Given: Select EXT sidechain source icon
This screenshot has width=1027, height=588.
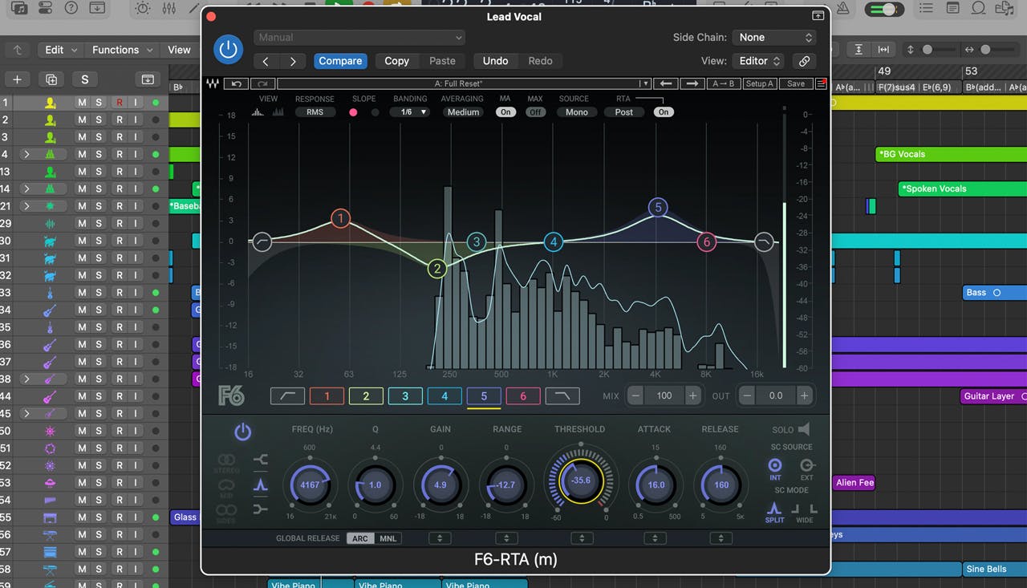Looking at the screenshot, I should (x=806, y=466).
